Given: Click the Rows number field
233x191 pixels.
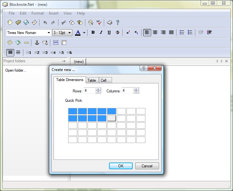Looking at the screenshot, I should coord(90,90).
